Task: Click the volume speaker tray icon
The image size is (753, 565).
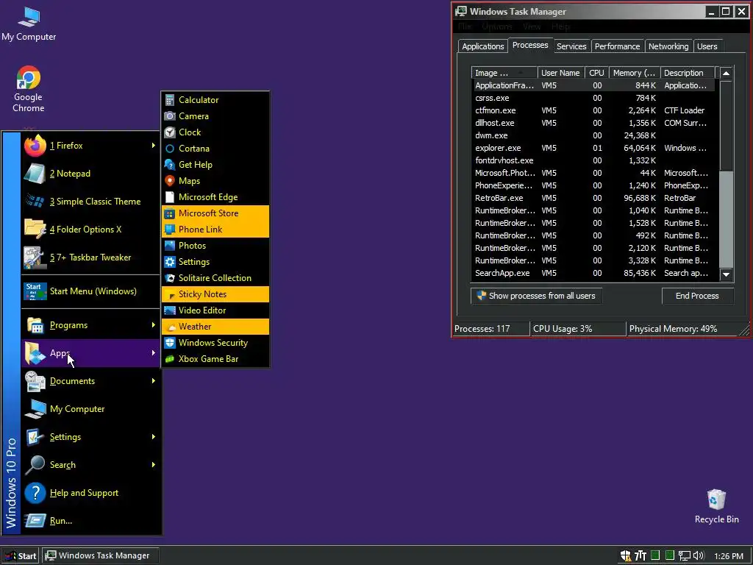Action: click(699, 556)
